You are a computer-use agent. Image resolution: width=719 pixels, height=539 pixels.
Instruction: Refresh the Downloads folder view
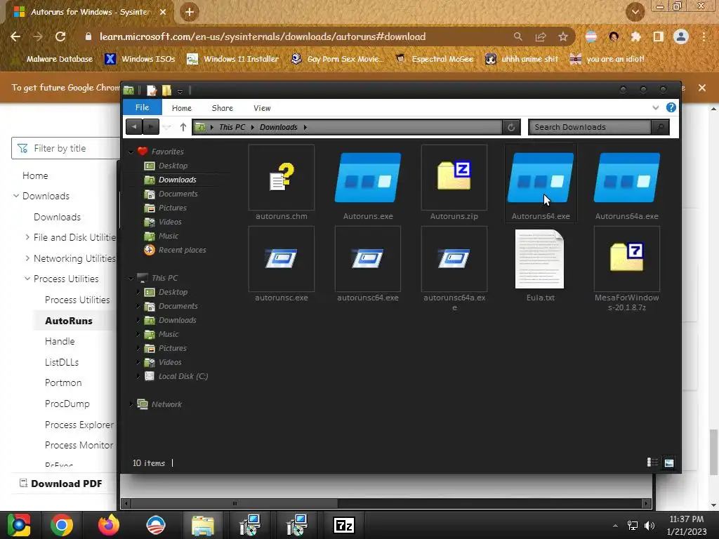511,127
